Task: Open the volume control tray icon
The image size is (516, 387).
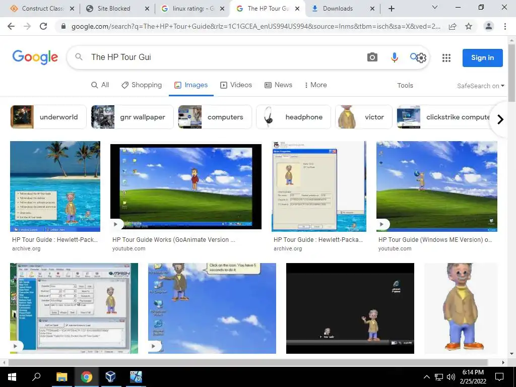Action: 451,377
